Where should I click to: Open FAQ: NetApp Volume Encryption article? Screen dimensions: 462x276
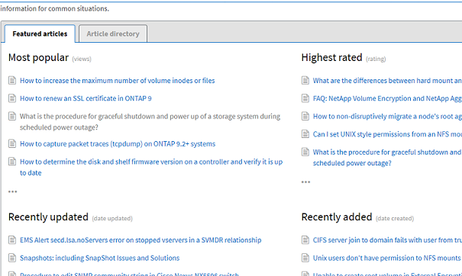coord(387,98)
